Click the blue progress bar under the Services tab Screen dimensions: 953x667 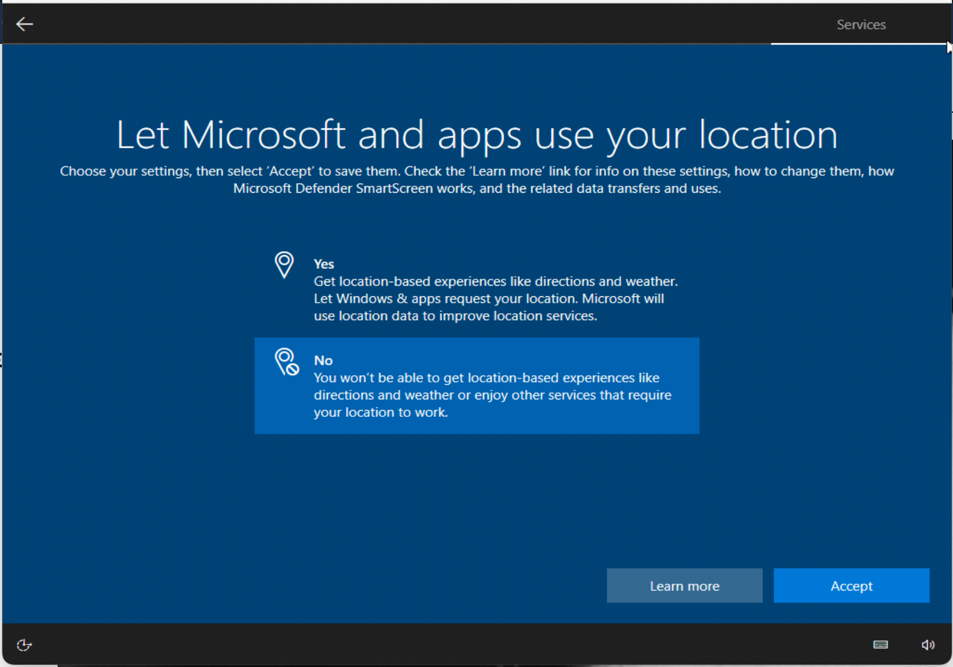point(857,43)
